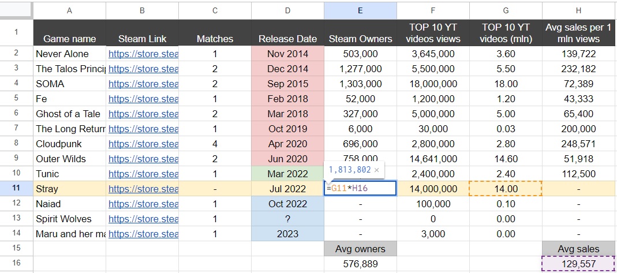Select row 11 header
Viewport: 617px width, 273px height.
point(16,188)
